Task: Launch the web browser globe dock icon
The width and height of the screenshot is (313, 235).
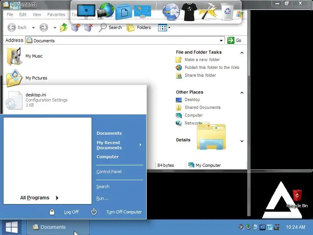Action: [171, 12]
